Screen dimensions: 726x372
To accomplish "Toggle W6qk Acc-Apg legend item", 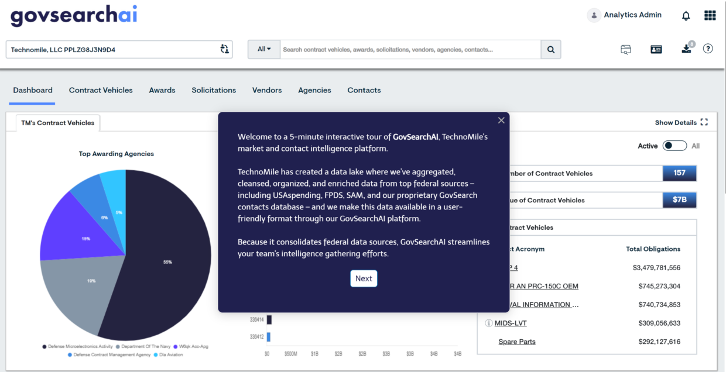I will coord(190,347).
